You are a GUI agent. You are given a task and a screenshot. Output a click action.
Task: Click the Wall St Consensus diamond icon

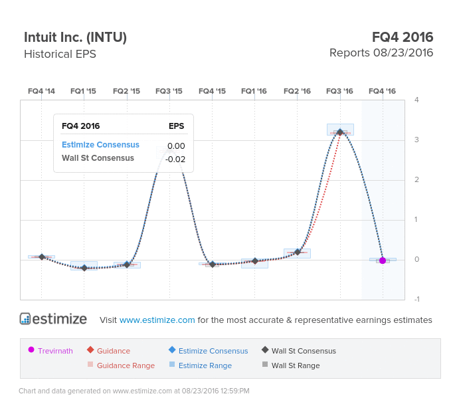coord(265,350)
